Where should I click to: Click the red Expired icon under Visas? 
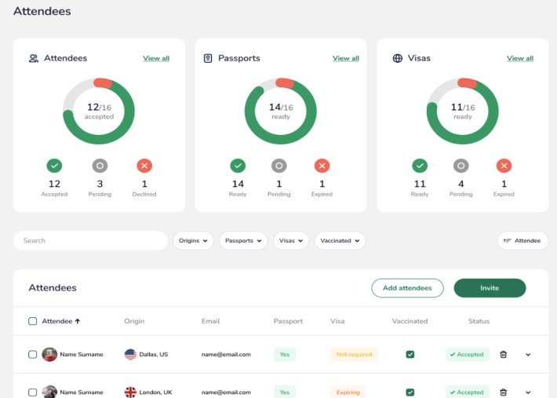click(x=504, y=166)
